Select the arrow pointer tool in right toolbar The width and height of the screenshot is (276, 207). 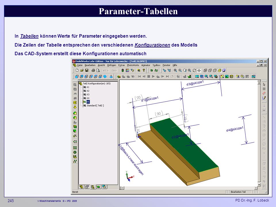tap(264, 84)
